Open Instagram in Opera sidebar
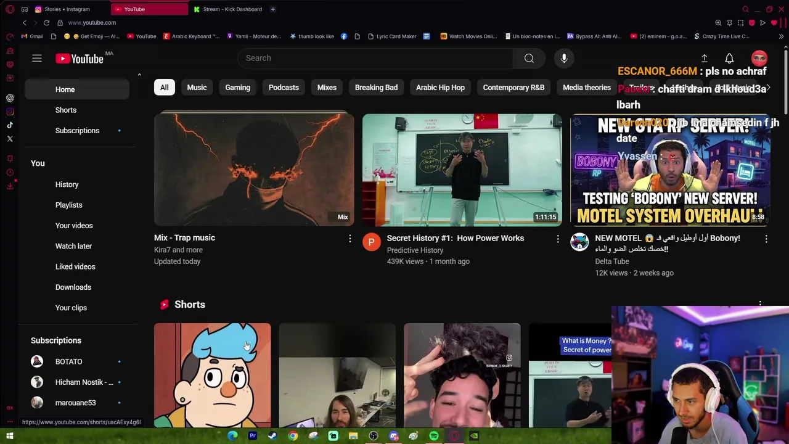Viewport: 789px width, 444px height. 10,112
